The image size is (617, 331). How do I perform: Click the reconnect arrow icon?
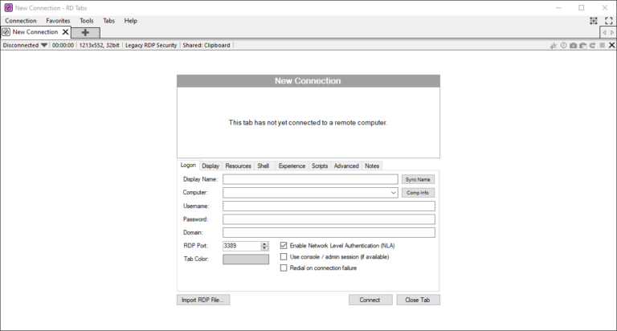[x=592, y=46]
